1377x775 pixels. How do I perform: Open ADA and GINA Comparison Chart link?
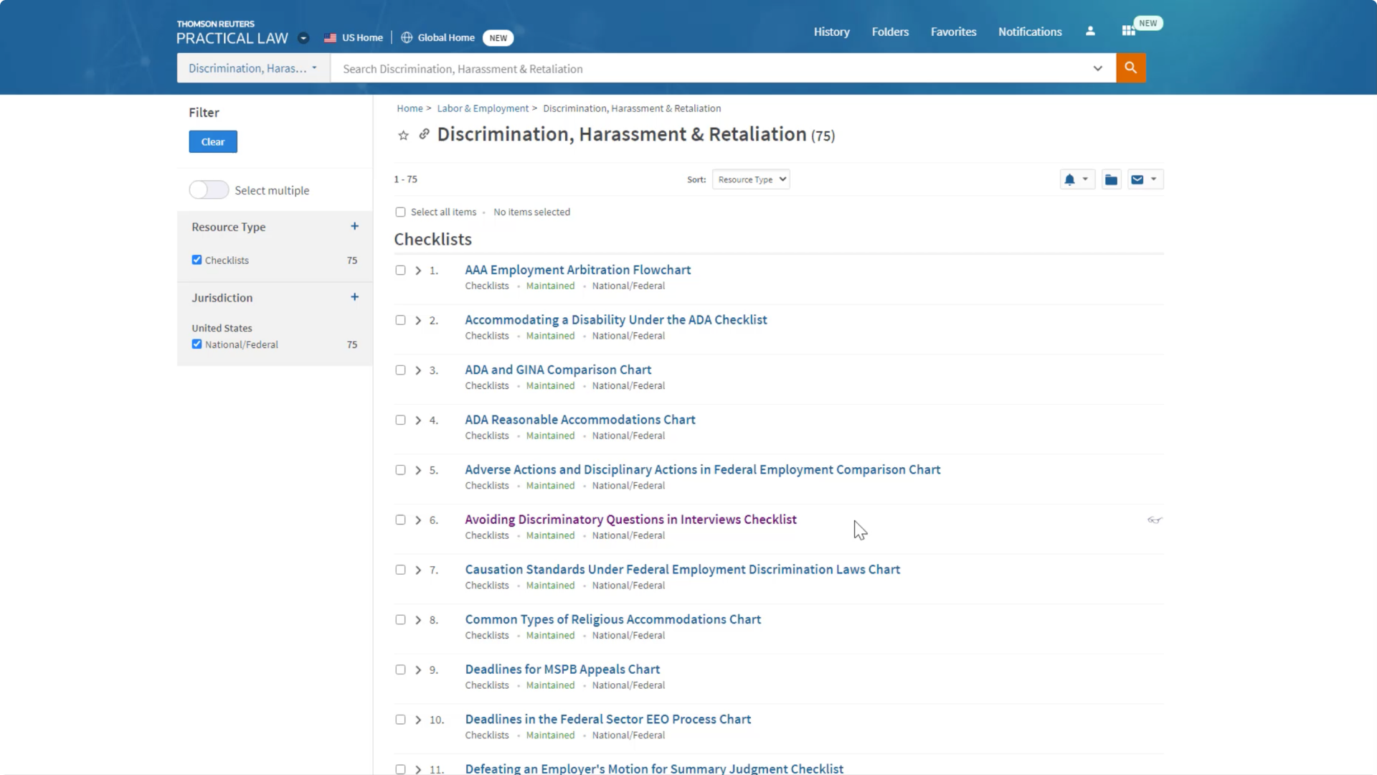pos(558,370)
